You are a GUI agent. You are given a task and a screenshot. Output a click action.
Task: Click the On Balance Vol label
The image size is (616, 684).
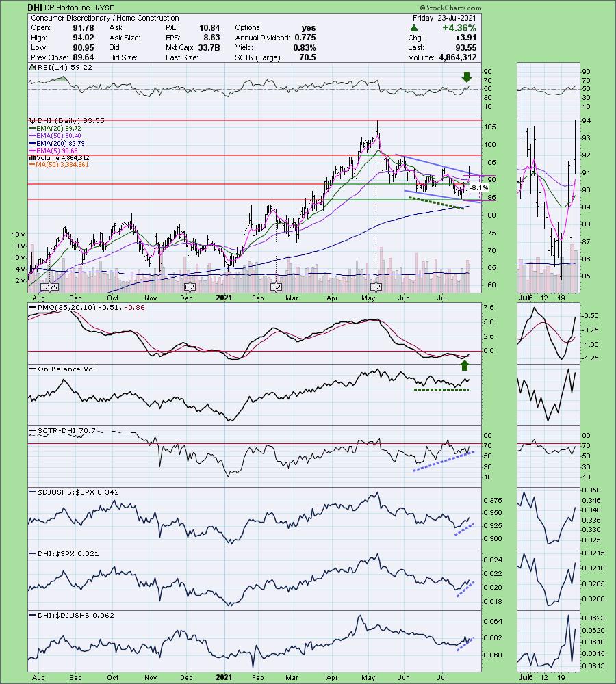tap(66, 369)
